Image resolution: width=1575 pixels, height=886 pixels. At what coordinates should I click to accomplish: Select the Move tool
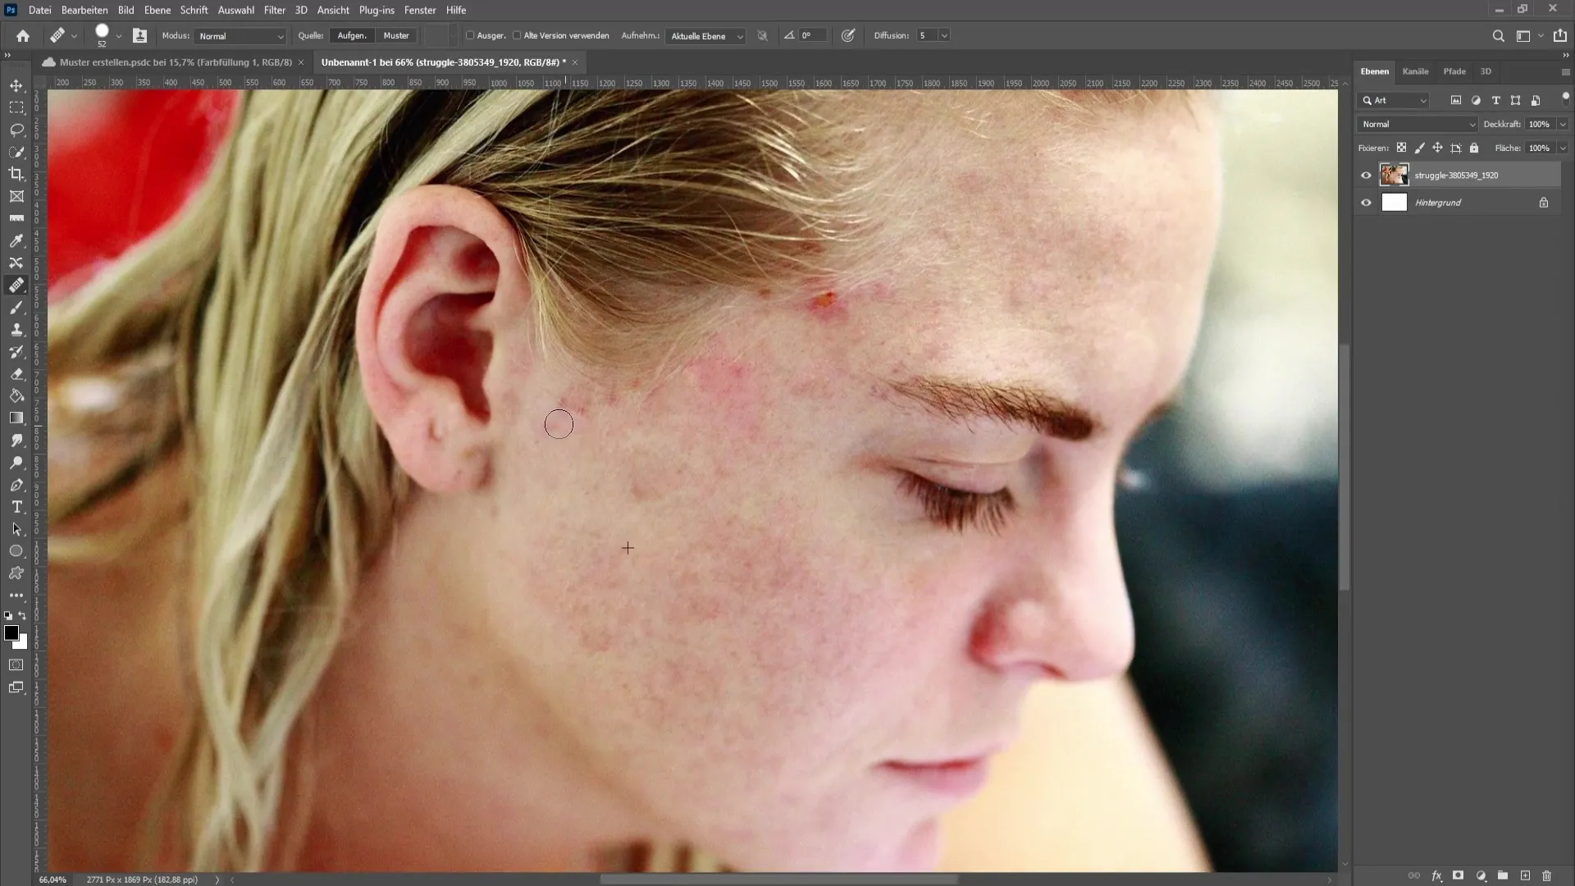pyautogui.click(x=15, y=85)
